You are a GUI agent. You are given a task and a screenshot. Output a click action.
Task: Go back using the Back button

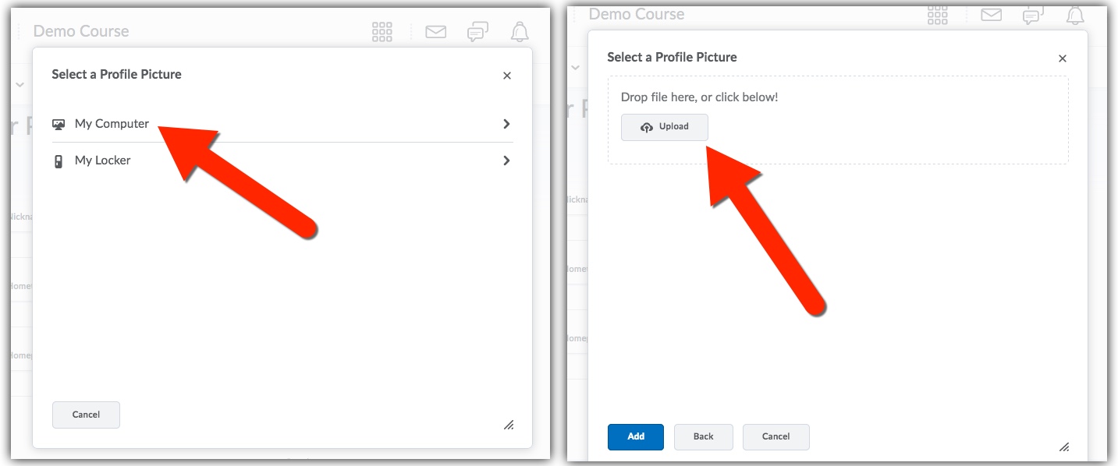(703, 436)
